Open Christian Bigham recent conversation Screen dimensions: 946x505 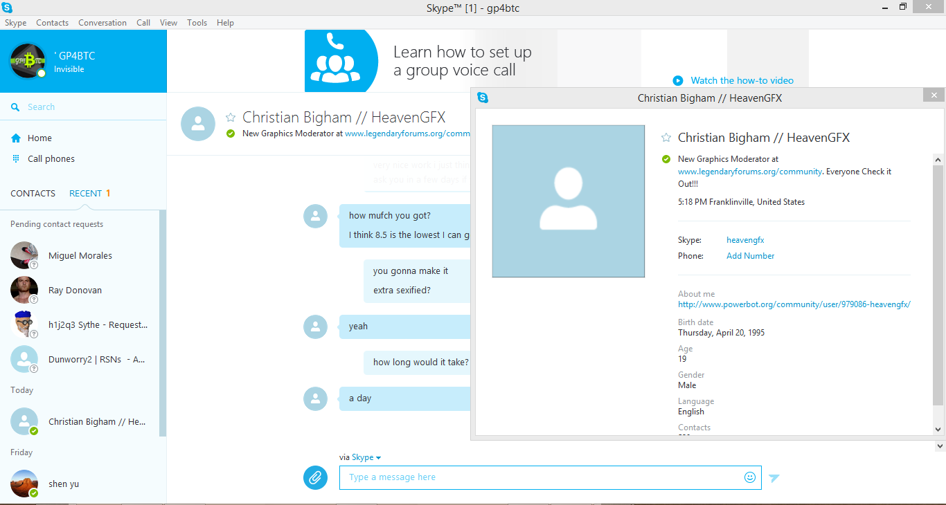coord(80,421)
